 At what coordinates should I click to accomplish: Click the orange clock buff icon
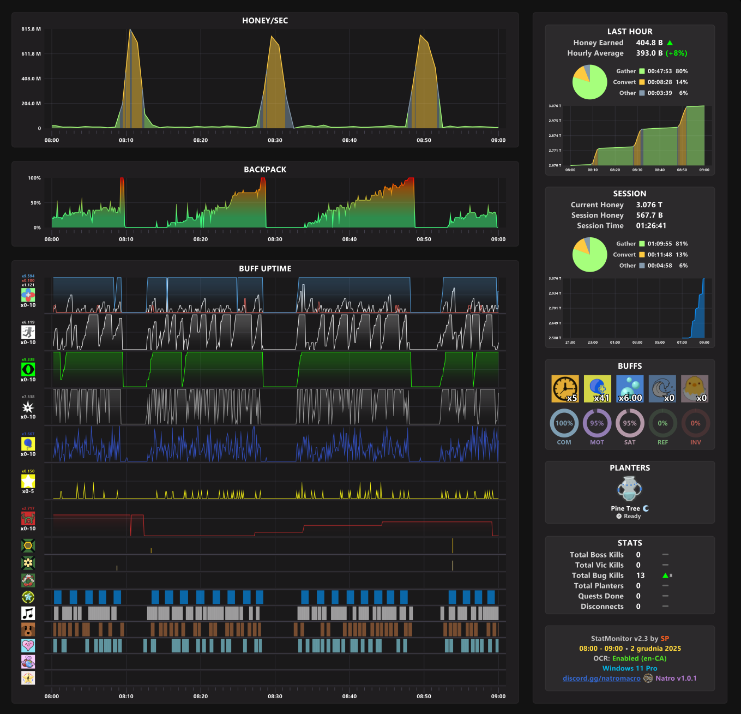coord(565,389)
